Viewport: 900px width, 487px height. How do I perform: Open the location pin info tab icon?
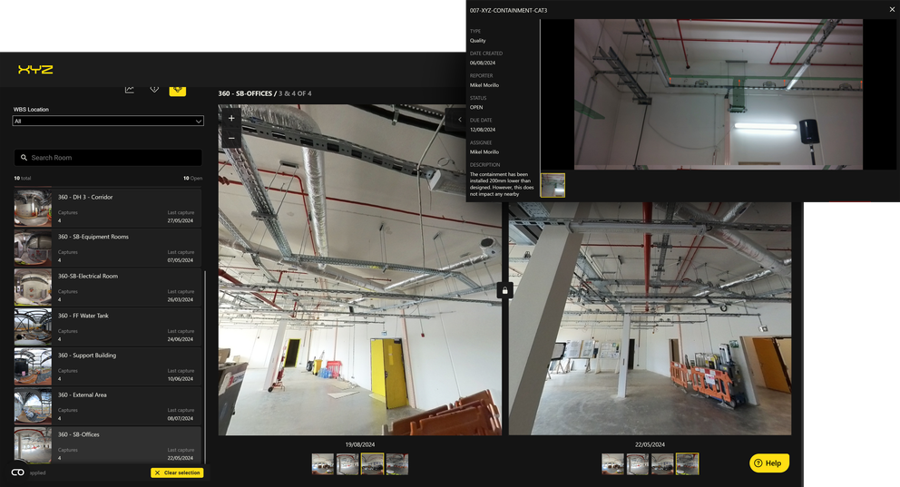pyautogui.click(x=154, y=90)
